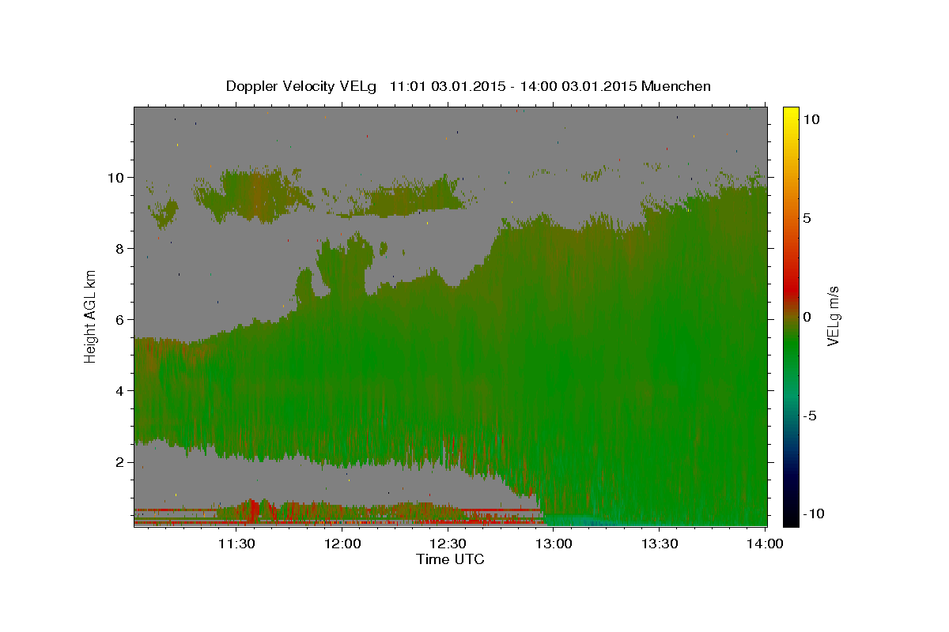The height and width of the screenshot is (632, 949).
Task: Click the 12:30 time tick label
Action: point(448,544)
